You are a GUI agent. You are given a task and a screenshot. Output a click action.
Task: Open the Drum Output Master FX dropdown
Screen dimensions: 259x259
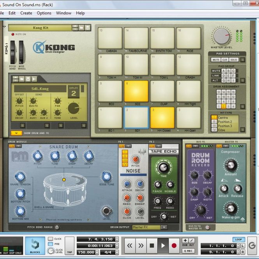coord(164,227)
